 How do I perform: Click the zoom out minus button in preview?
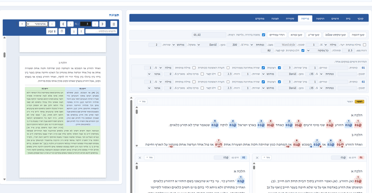point(52,24)
